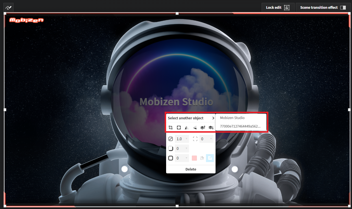The height and width of the screenshot is (209, 352).
Task: Open the shadow value dropdown
Action: (x=182, y=148)
